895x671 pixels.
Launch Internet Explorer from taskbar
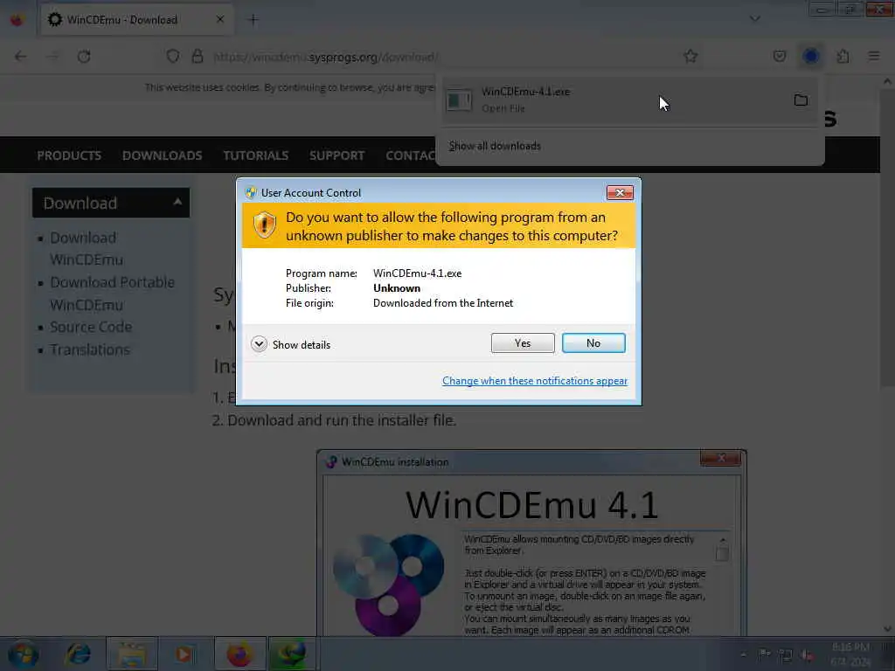(x=78, y=654)
